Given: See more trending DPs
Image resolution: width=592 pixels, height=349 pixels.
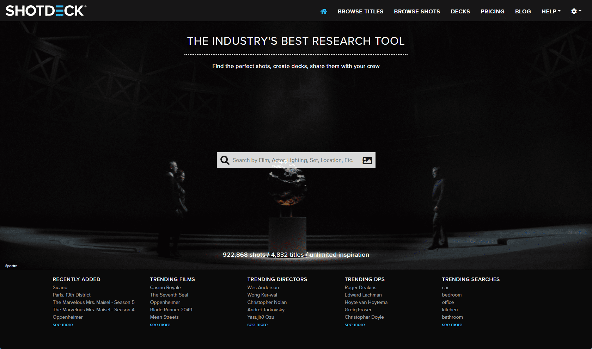Looking at the screenshot, I should pos(355,325).
